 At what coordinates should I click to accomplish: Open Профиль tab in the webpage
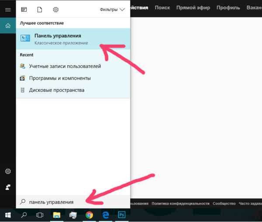point(228,8)
